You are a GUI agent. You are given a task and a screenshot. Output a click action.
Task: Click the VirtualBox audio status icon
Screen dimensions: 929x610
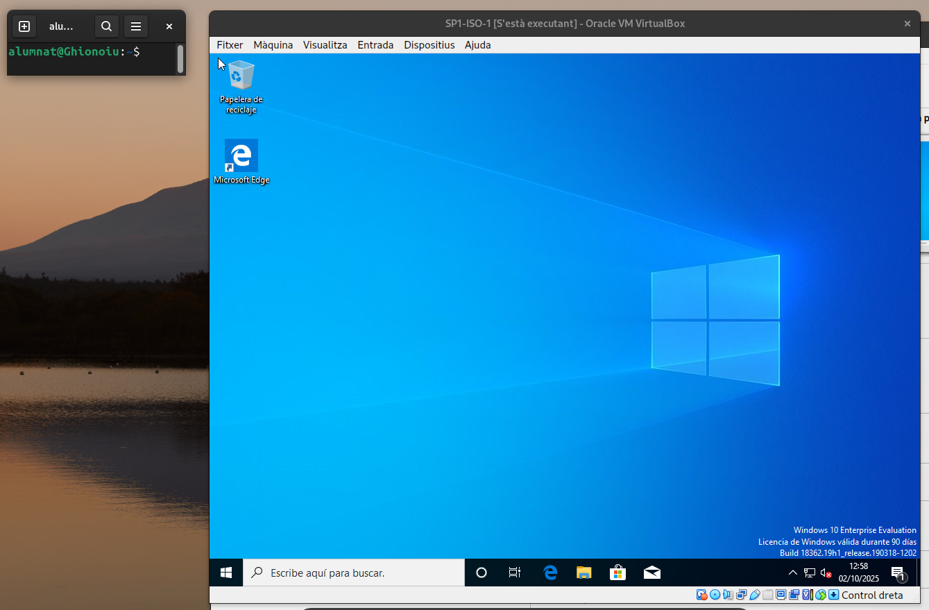pos(728,595)
